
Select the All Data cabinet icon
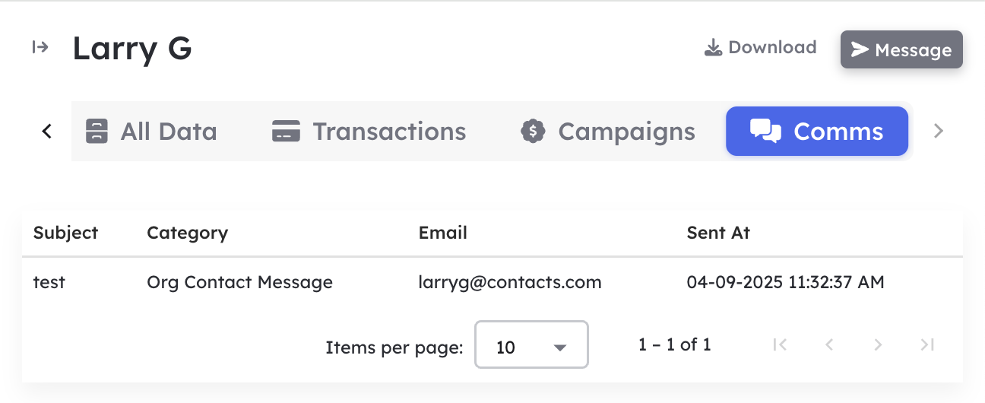point(97,131)
